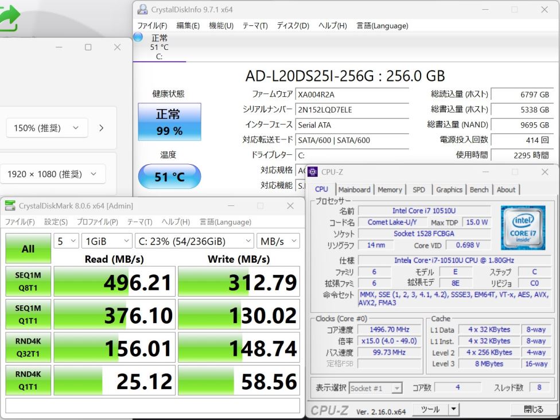
Task: Click the green share arrow icon
Action: 9,18
